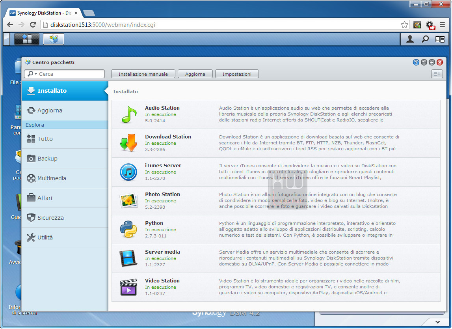Open the Video Station package title

pos(162,281)
